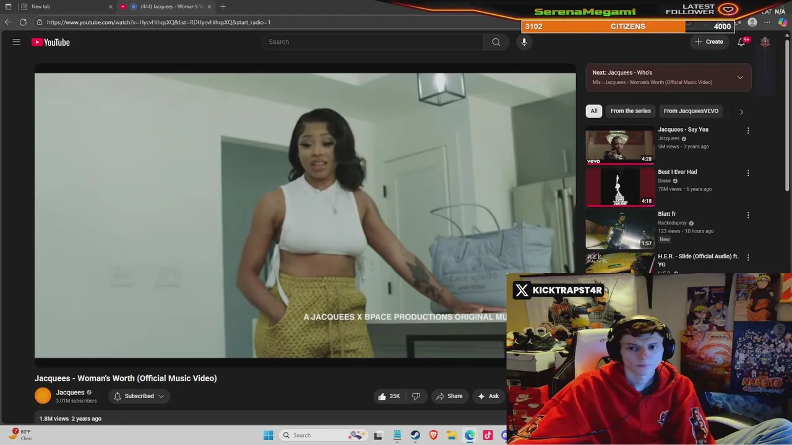The height and width of the screenshot is (445, 792).
Task: Click the Jacquees channel avatar
Action: pos(43,396)
